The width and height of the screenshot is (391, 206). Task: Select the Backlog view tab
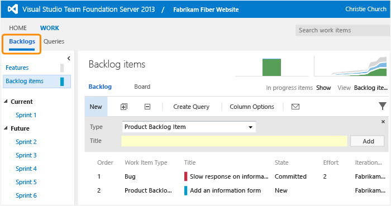click(x=100, y=87)
